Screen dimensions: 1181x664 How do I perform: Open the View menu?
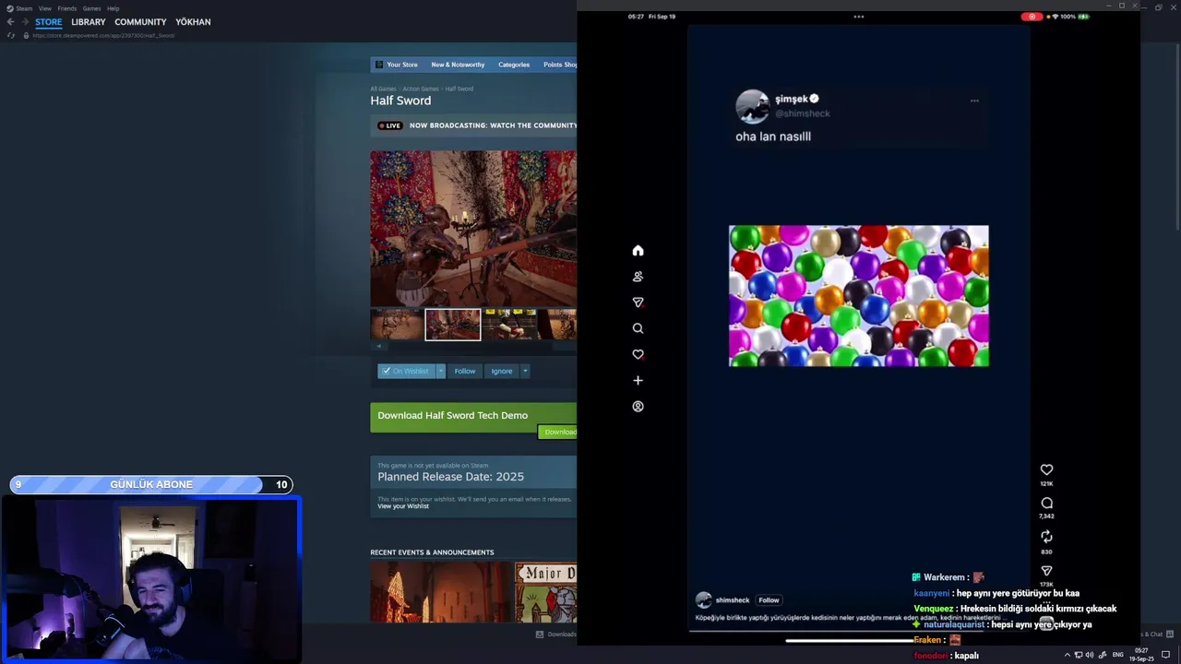pos(44,8)
